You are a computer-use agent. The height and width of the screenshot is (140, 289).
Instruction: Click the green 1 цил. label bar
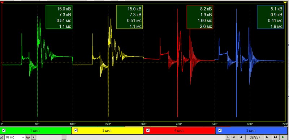point(35,131)
